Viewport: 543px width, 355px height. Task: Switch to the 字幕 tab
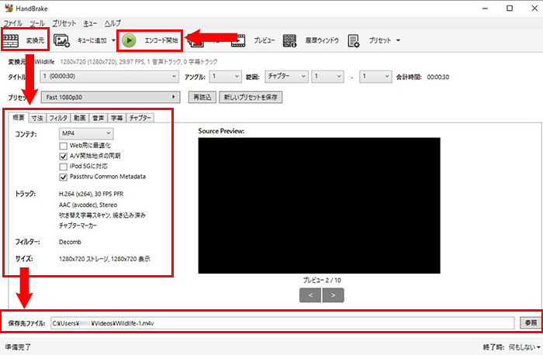117,119
